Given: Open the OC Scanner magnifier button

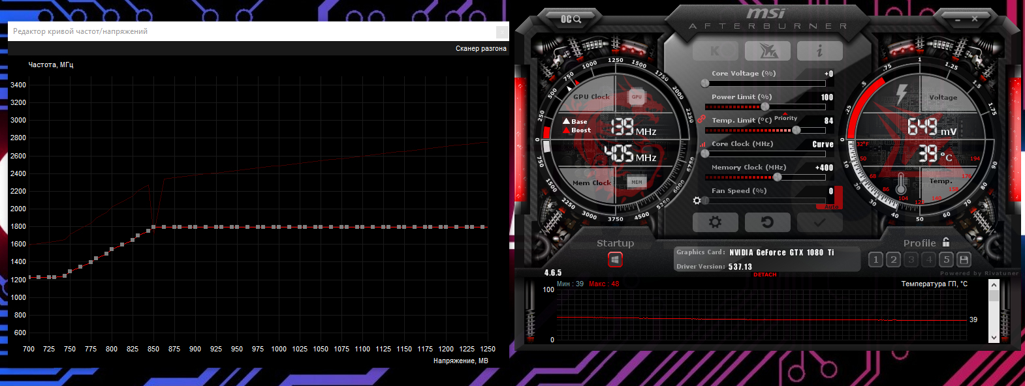Looking at the screenshot, I should [571, 19].
